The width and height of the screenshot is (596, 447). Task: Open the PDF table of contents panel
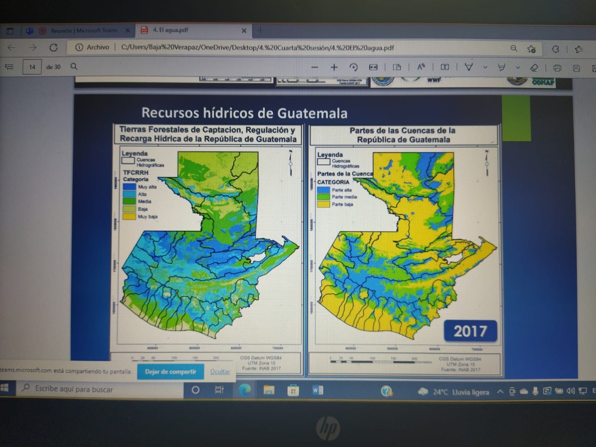(9, 67)
